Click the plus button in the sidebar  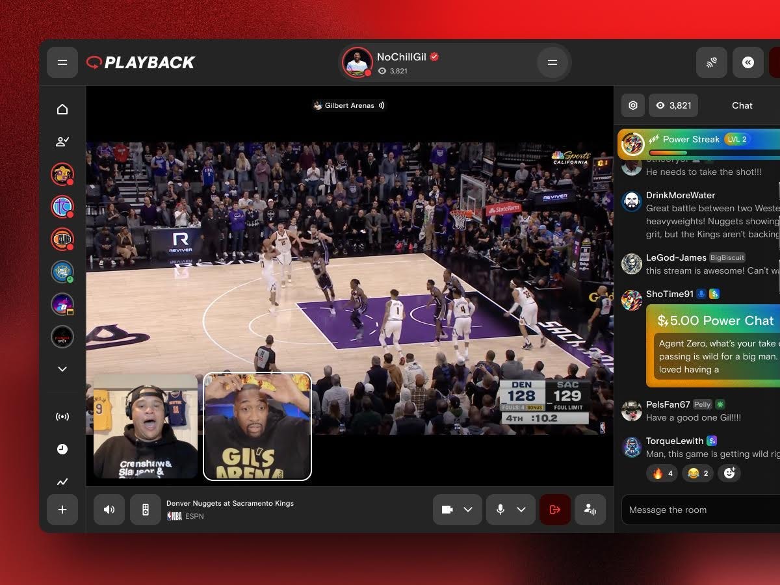[62, 510]
